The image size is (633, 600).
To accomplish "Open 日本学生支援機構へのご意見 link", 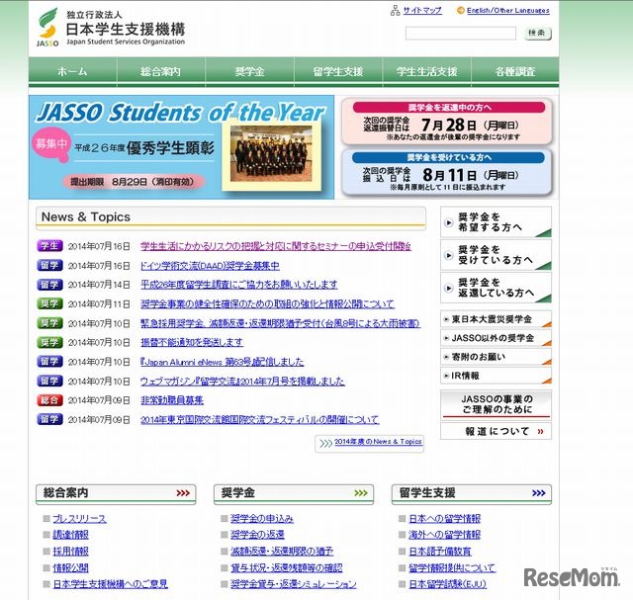I will (x=110, y=583).
